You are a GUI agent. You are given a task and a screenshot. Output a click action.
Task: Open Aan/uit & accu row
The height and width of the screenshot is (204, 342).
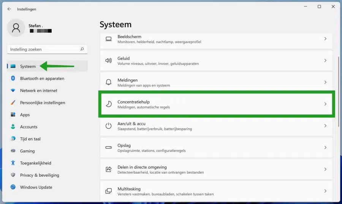coord(216,127)
